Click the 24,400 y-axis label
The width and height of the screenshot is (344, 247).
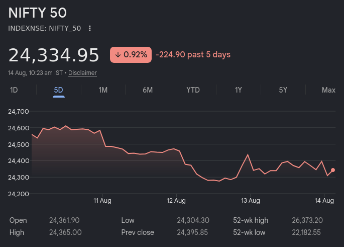pos(19,161)
